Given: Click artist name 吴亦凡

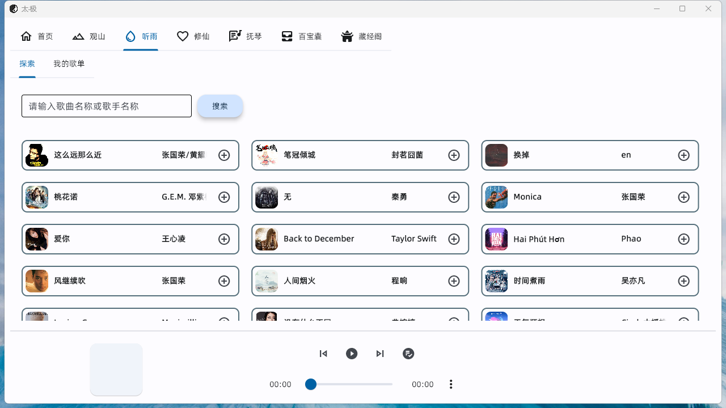Looking at the screenshot, I should [x=633, y=280].
